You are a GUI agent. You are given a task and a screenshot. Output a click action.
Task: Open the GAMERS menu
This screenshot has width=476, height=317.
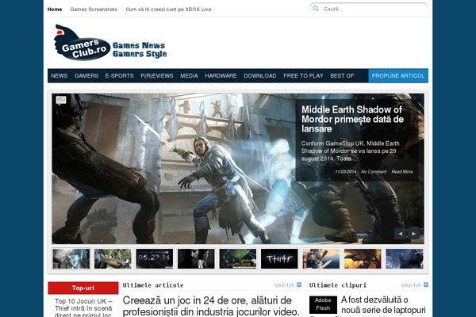(x=86, y=76)
